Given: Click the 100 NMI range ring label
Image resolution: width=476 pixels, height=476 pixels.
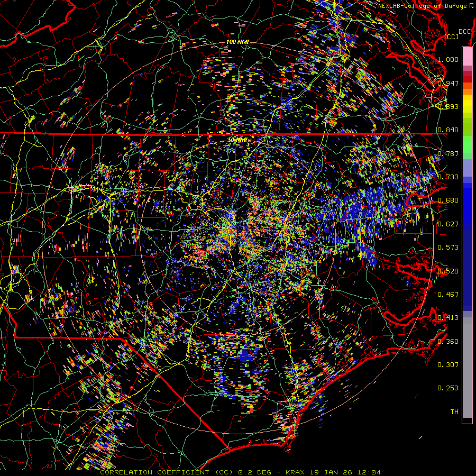Looking at the screenshot, I should pos(237,42).
